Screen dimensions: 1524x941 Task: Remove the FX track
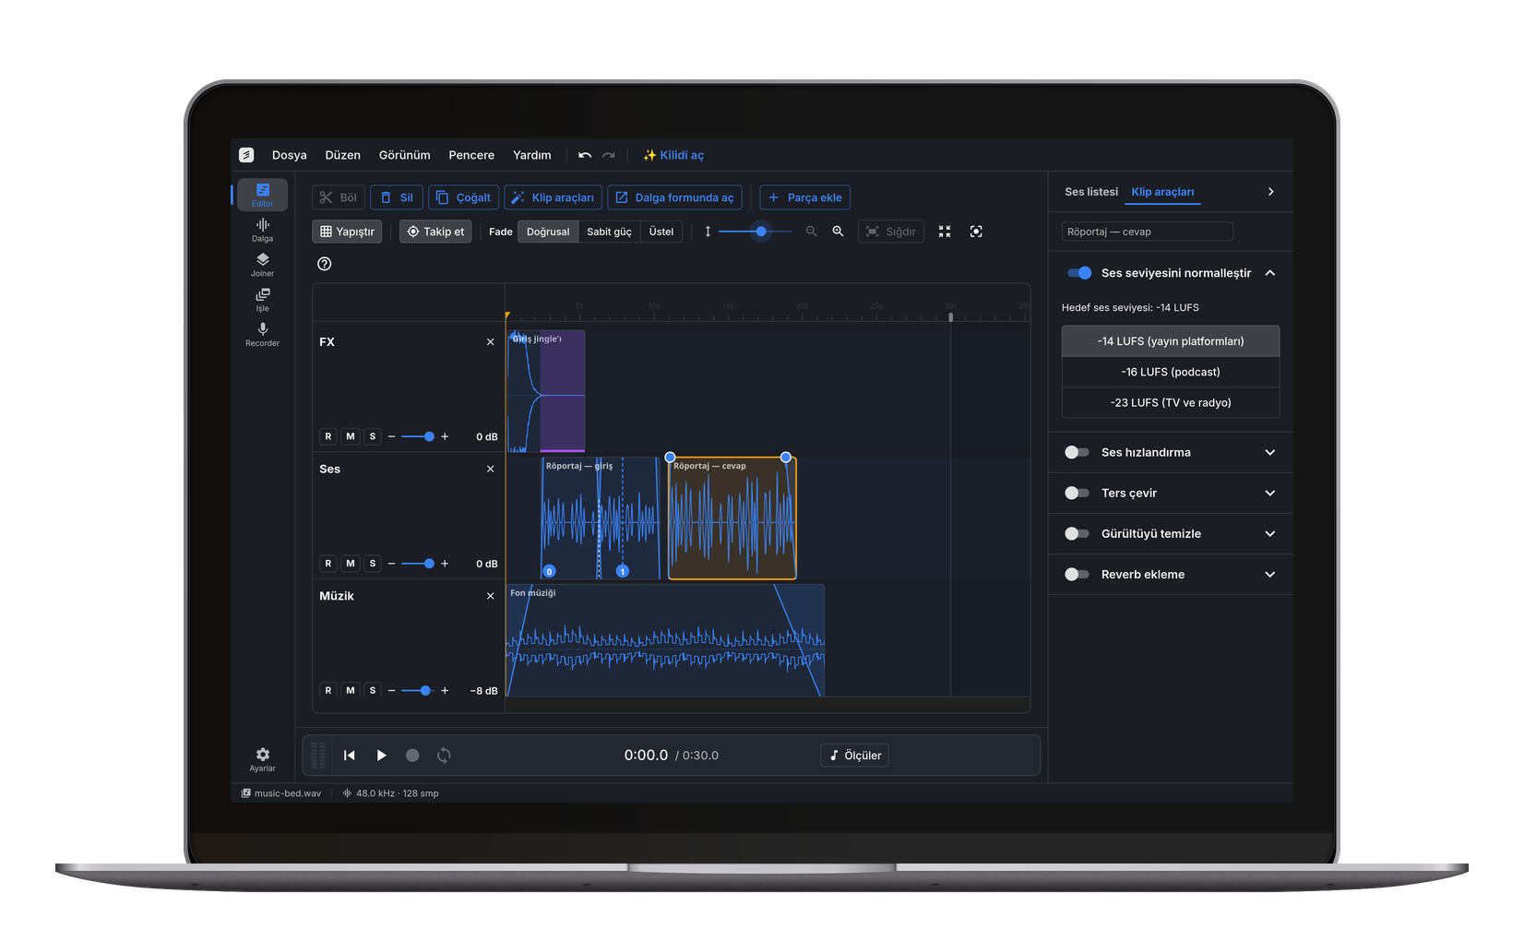click(491, 342)
